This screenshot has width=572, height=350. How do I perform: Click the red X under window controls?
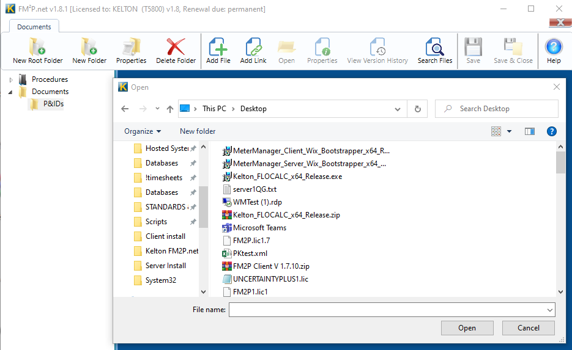click(560, 23)
